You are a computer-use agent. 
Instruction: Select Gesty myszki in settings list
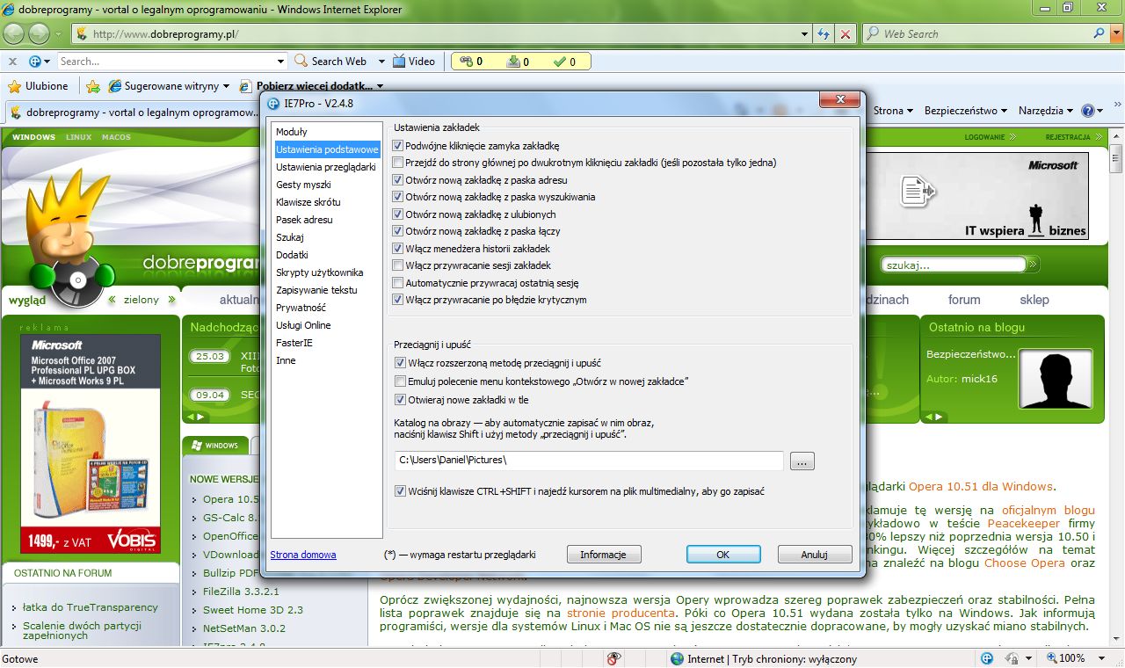303,185
